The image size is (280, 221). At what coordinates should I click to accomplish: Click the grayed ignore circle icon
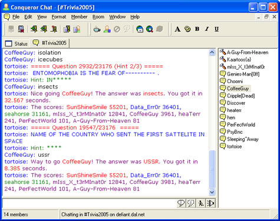click(x=117, y=29)
